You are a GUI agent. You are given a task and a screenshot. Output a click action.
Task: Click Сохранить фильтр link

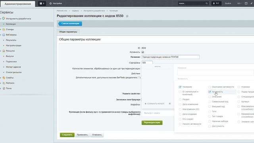point(156,104)
